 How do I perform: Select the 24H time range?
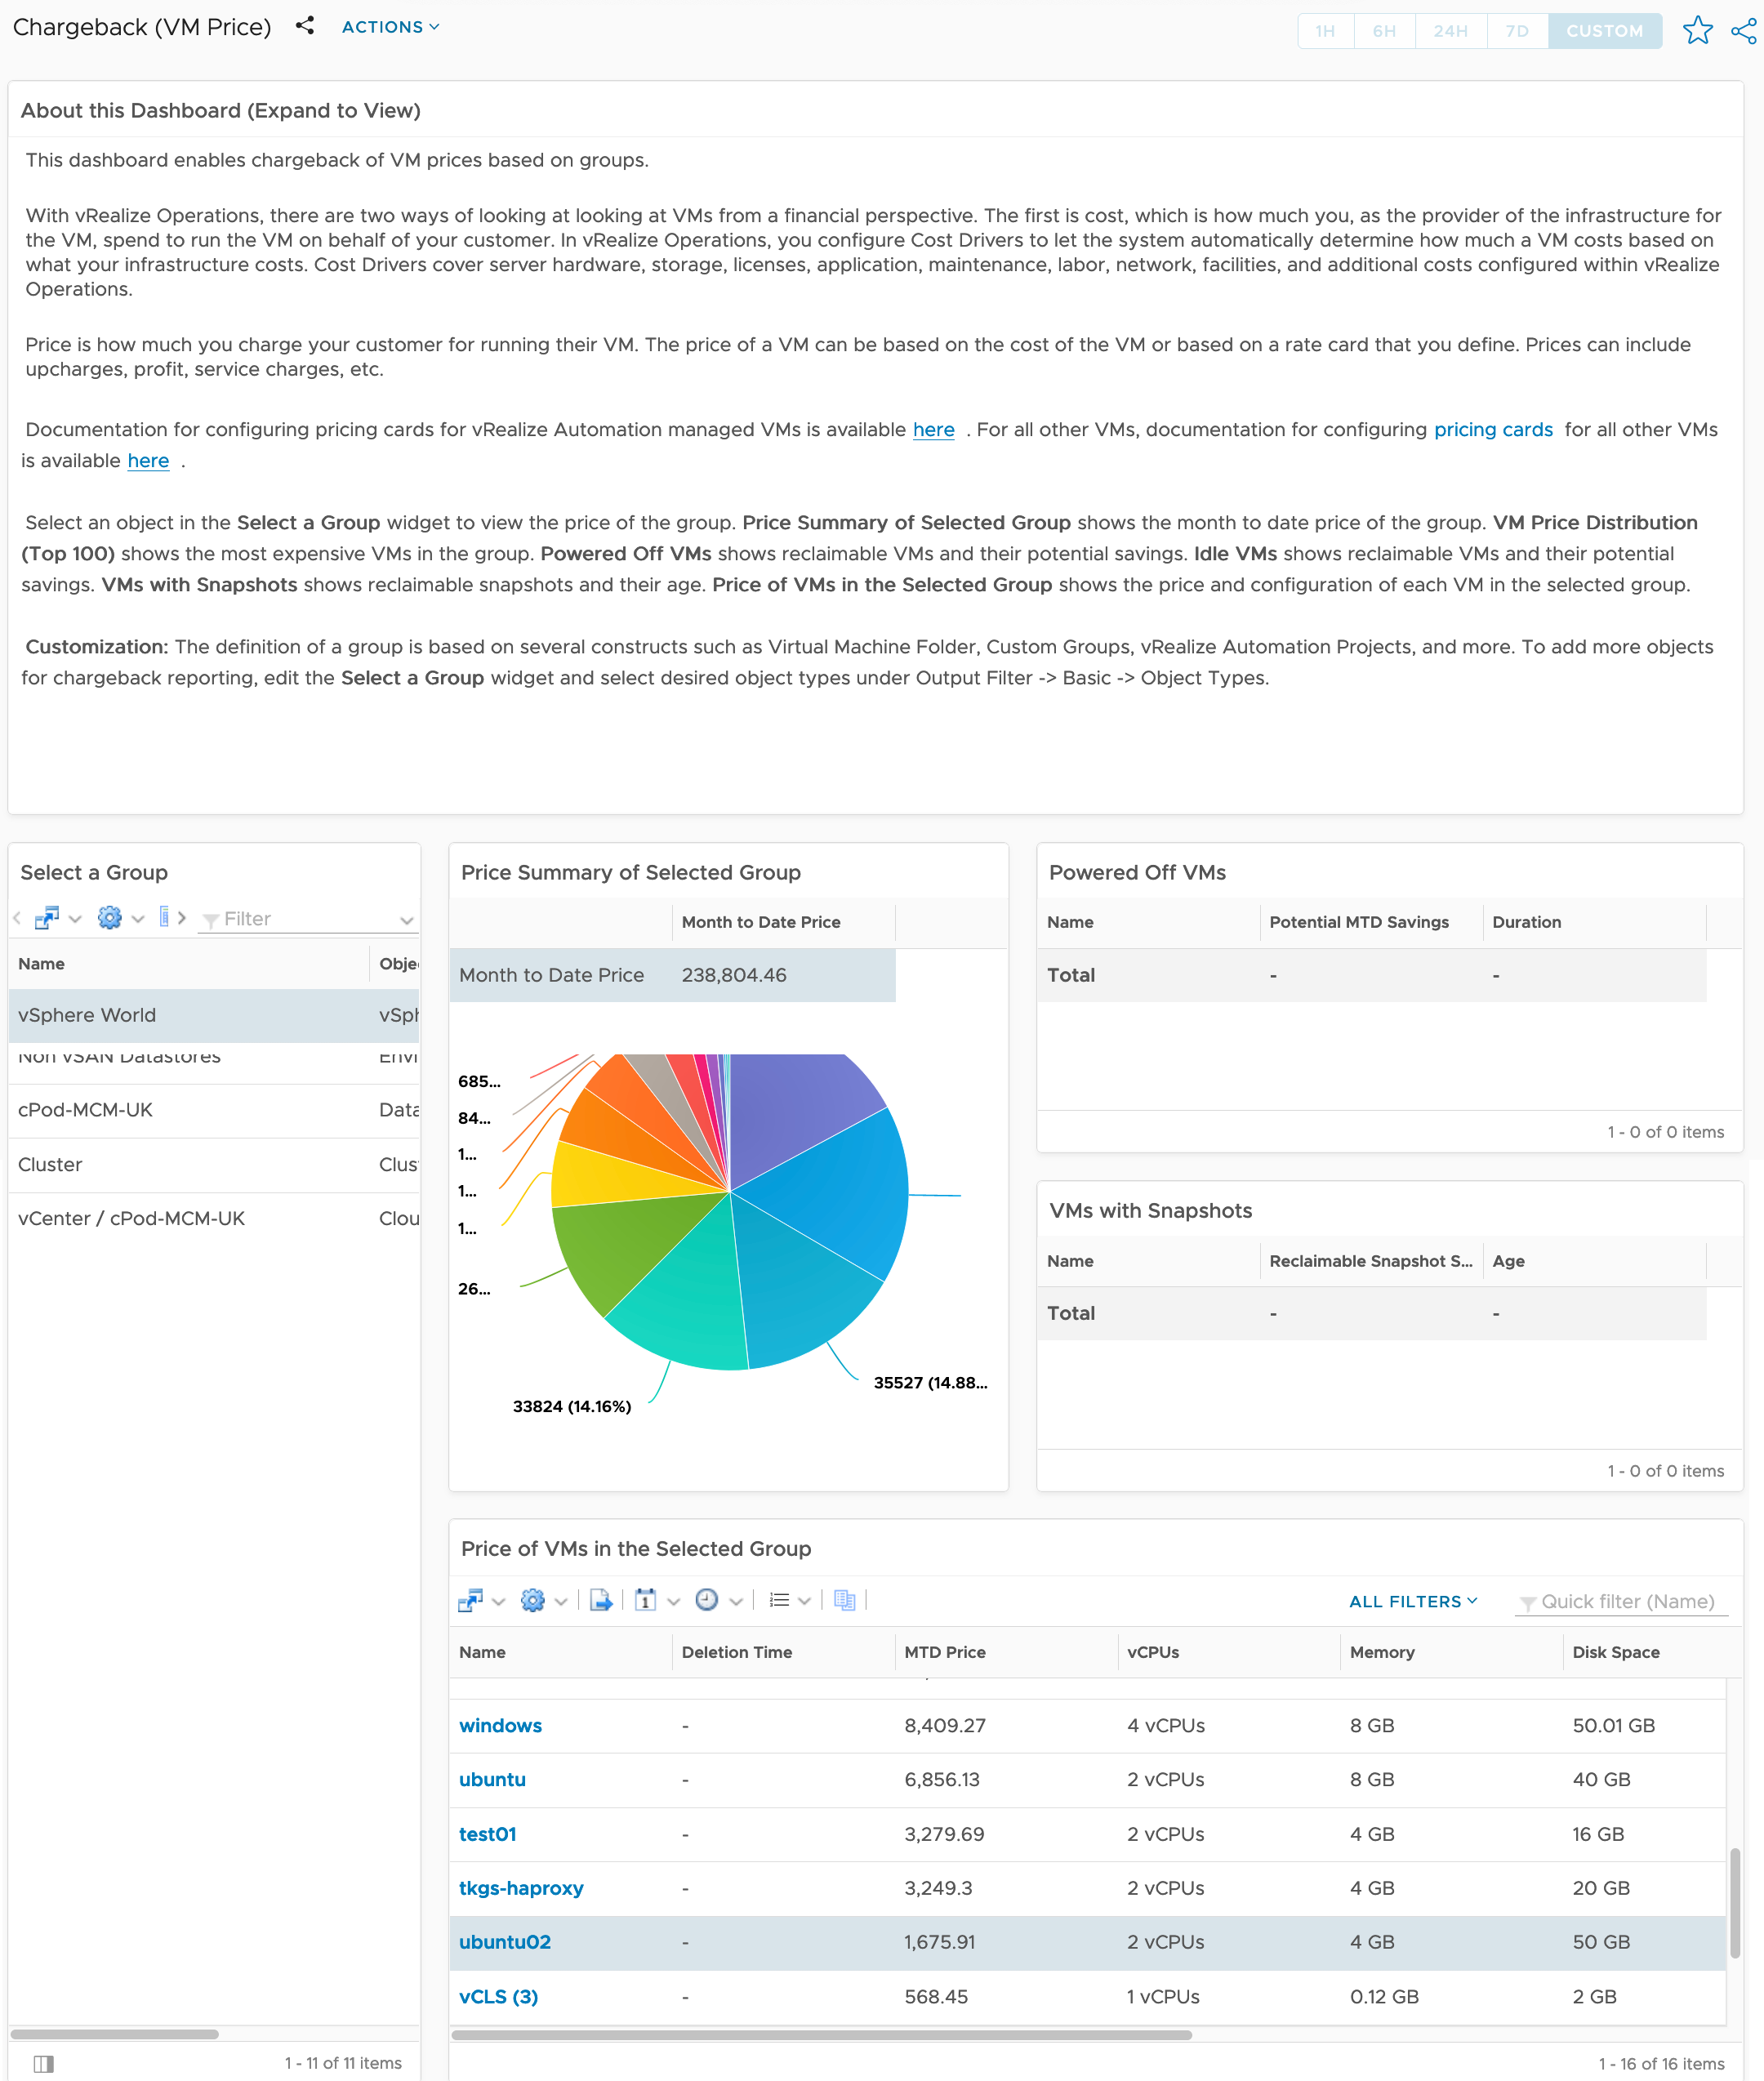[1450, 31]
